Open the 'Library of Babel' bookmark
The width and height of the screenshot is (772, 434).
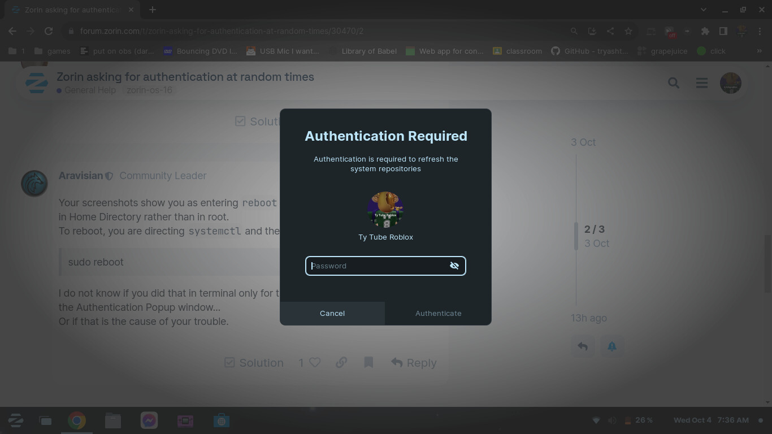(363, 51)
